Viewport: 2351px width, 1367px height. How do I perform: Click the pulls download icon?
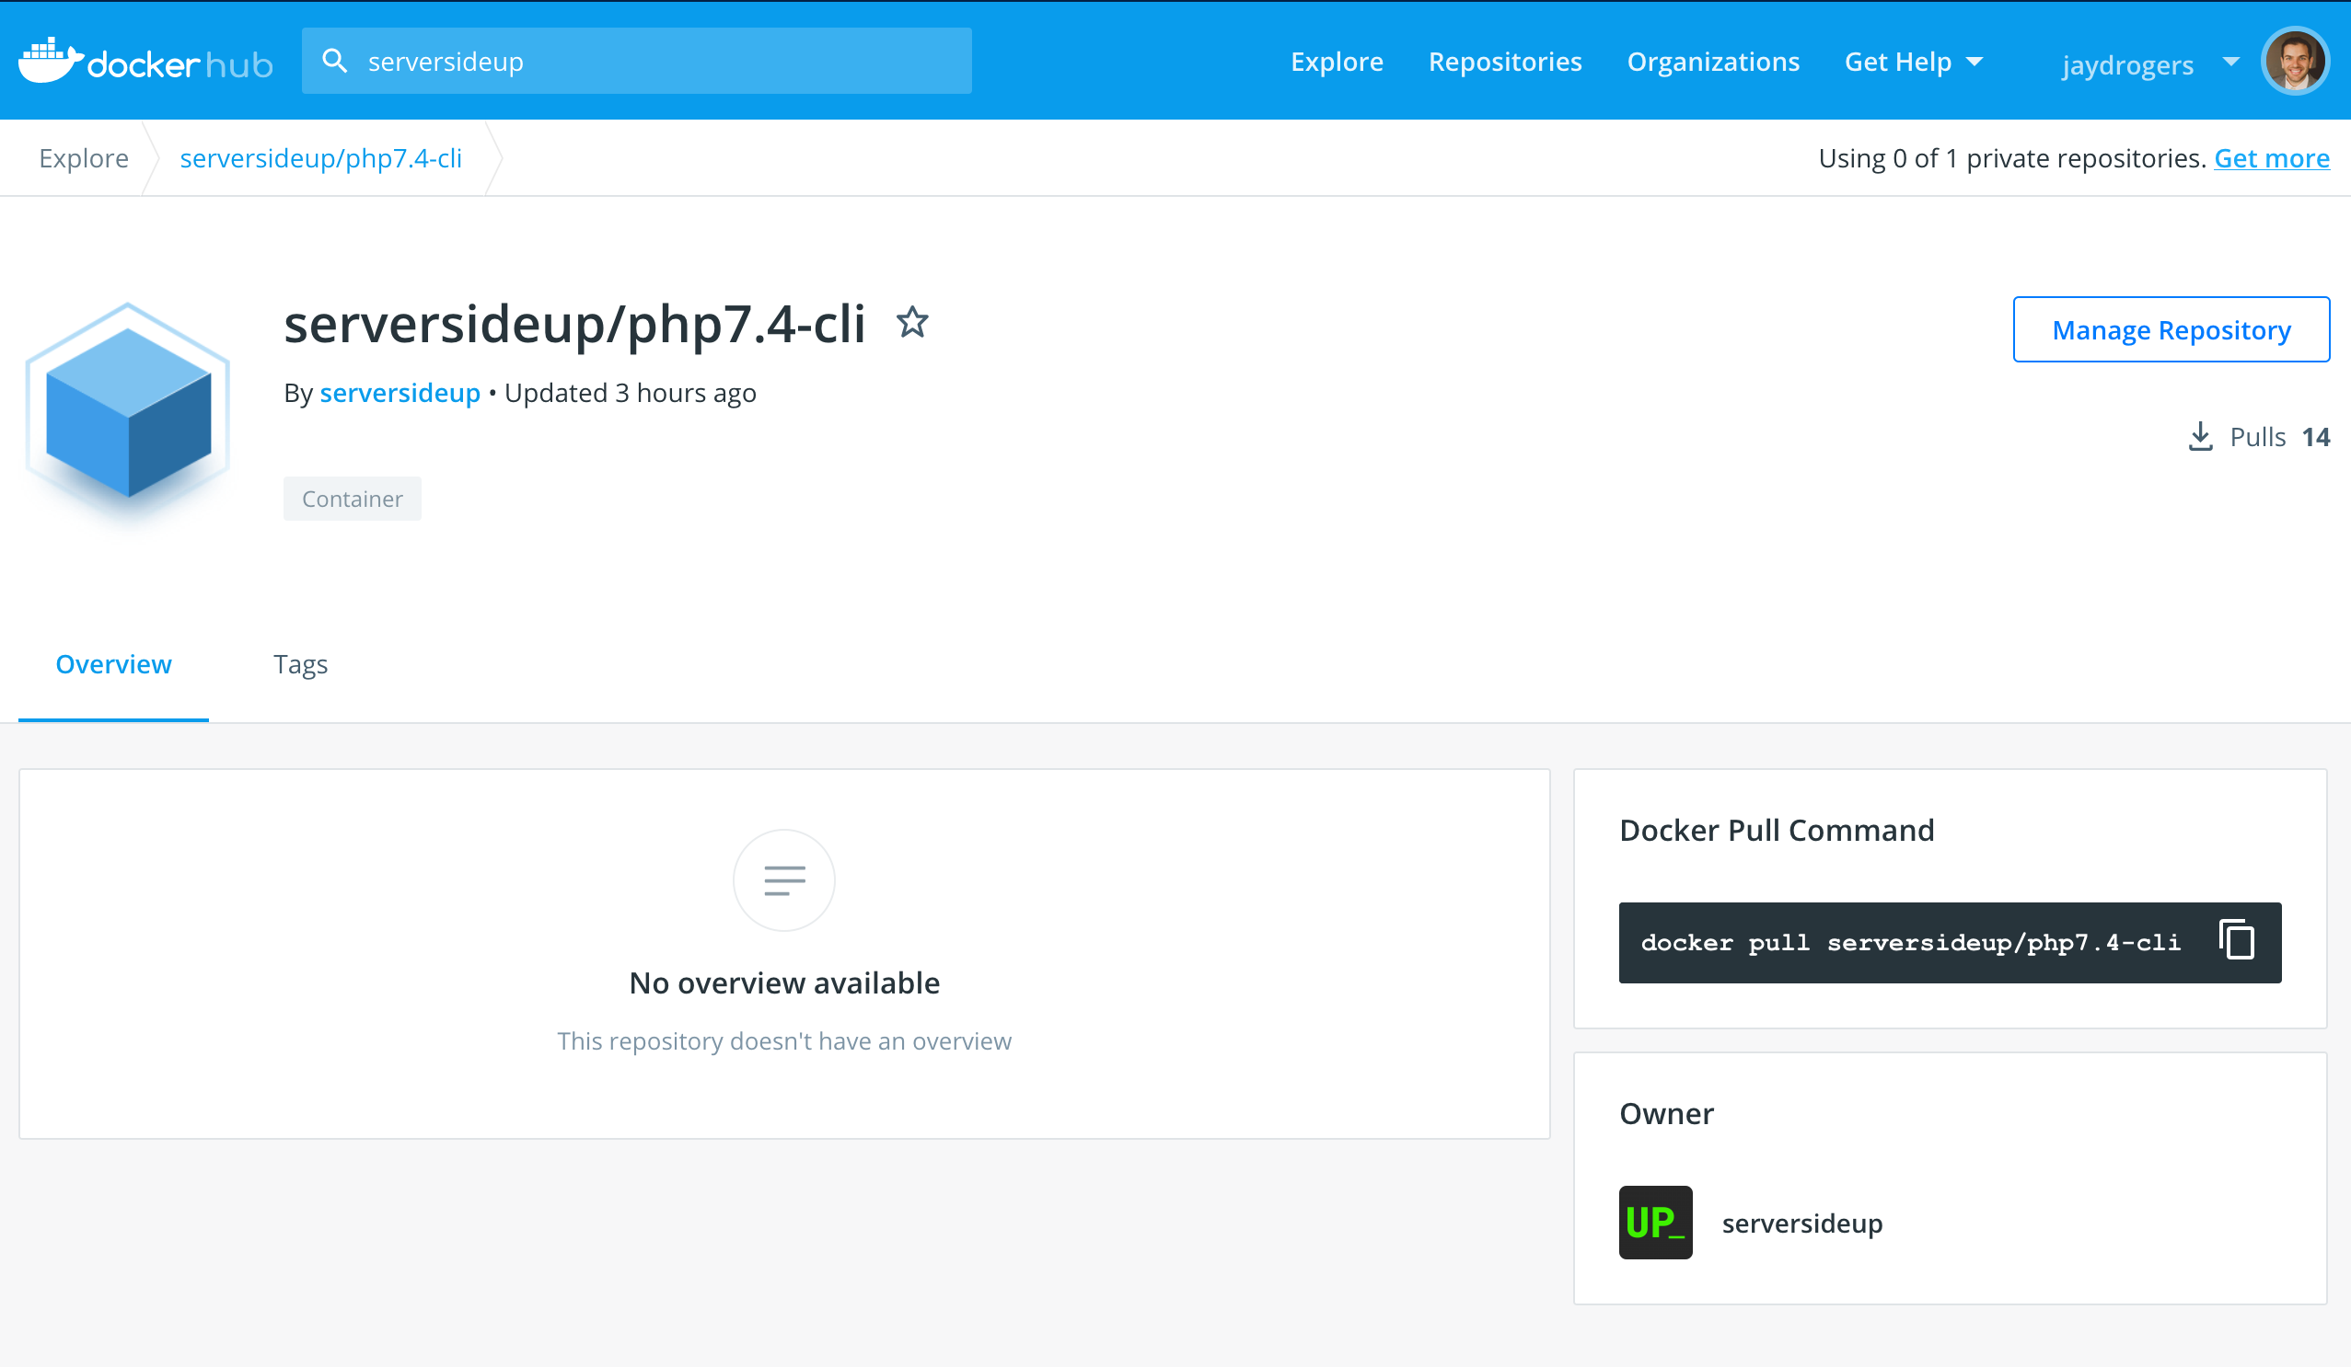[x=2200, y=436]
